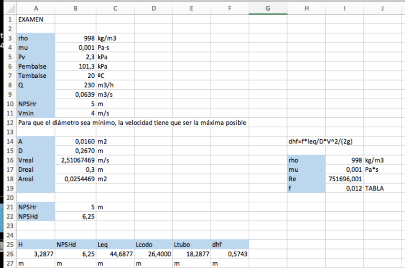The height and width of the screenshot is (268, 405).
Task: Click the Areal value 0,0254469
Action: coord(75,179)
